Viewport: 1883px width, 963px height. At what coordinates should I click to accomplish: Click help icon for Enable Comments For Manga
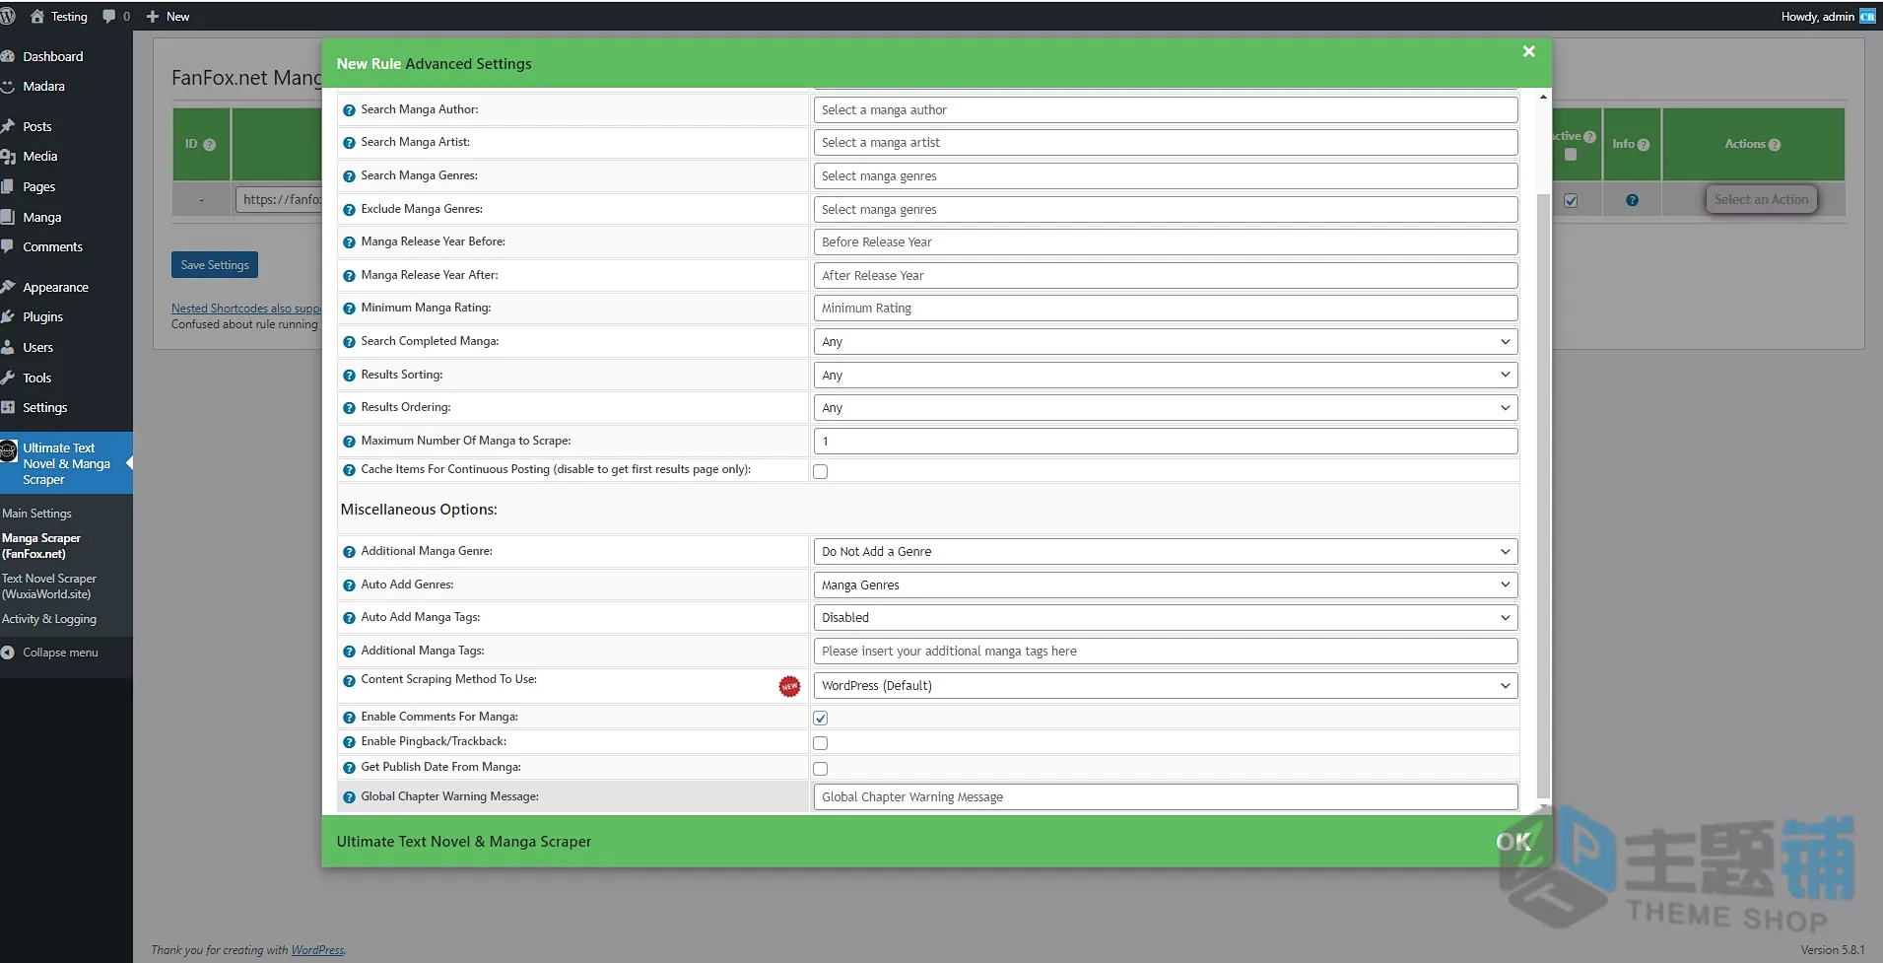point(349,718)
